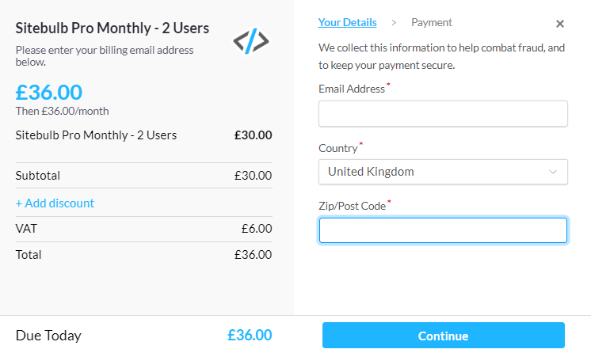The image size is (591, 353).
Task: Click the Due Today £36.00 amount
Action: [x=250, y=336]
